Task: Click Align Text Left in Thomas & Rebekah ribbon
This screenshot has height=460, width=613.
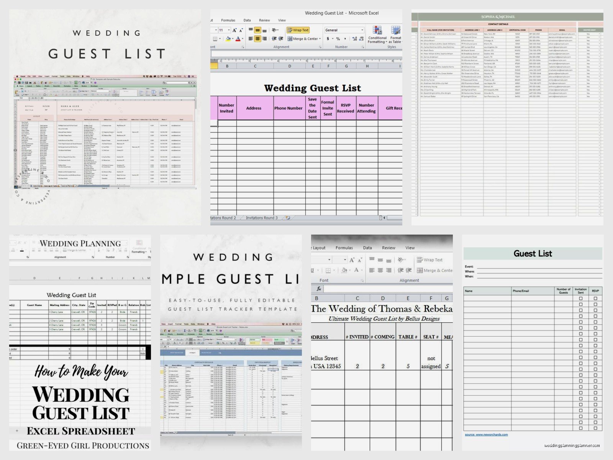Action: [x=372, y=270]
